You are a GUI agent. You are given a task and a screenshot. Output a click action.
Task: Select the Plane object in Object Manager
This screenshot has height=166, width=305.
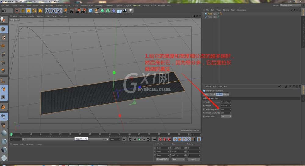[x=210, y=14]
